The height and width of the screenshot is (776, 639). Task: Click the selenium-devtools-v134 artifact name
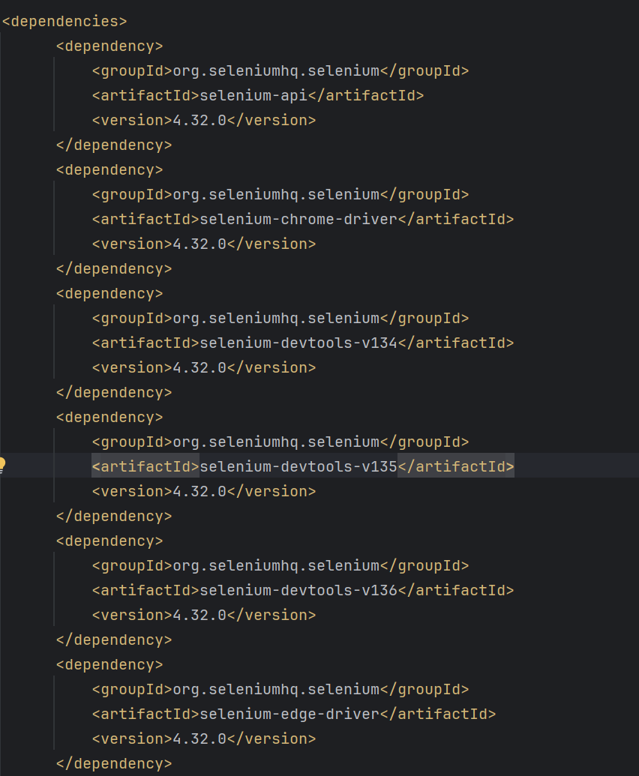point(298,343)
